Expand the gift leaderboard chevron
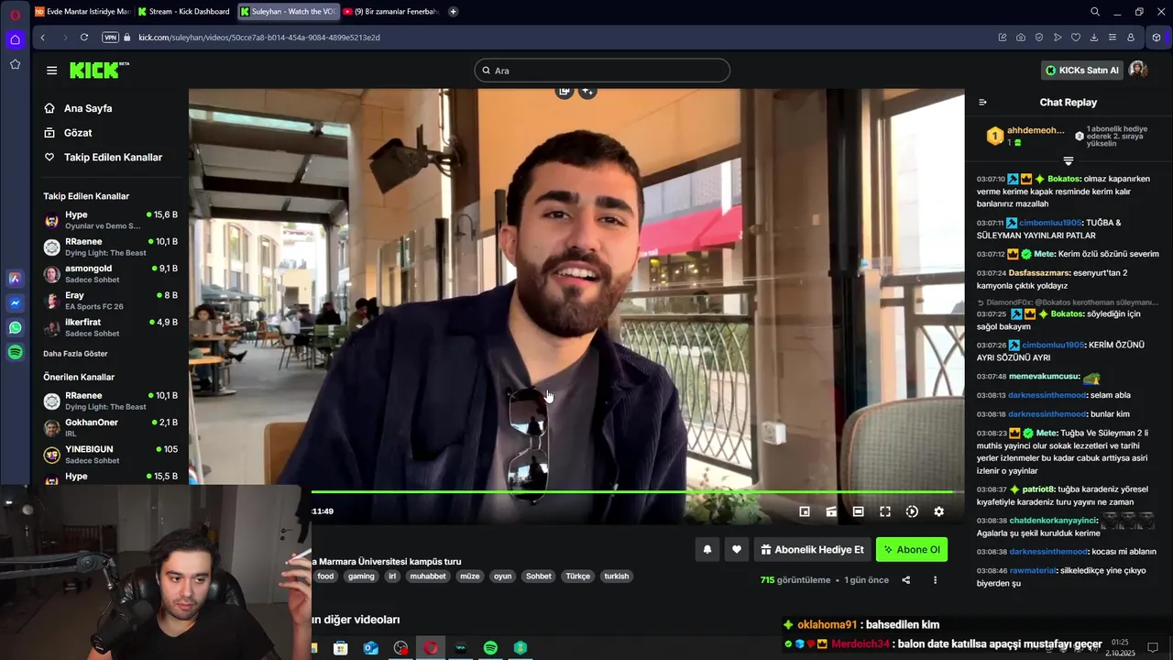The width and height of the screenshot is (1173, 660). click(x=1068, y=161)
